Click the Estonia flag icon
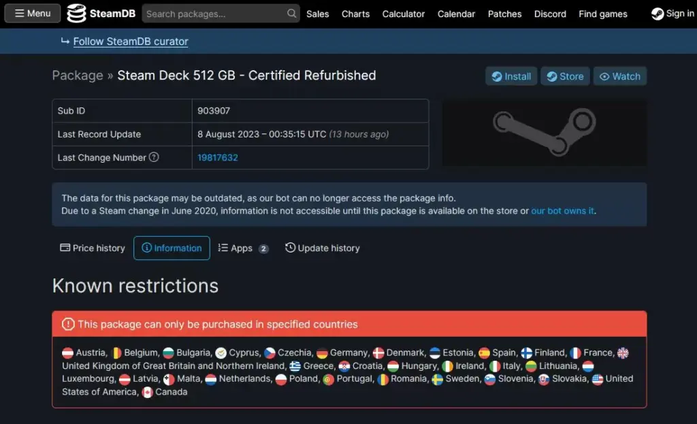Viewport: 697px width, 424px height. point(435,353)
